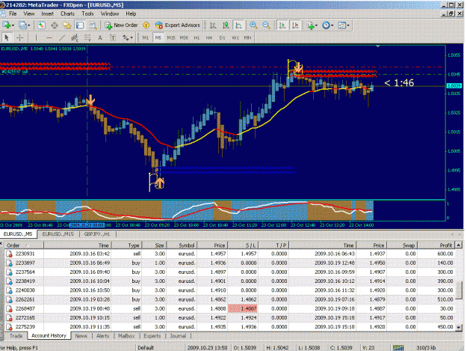Image resolution: width=467 pixels, height=351 pixels.
Task: Switch to the H4 timeframe
Action: tap(209, 37)
